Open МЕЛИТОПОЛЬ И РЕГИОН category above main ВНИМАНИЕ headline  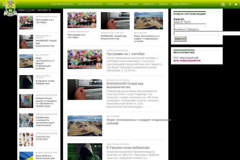118,80
